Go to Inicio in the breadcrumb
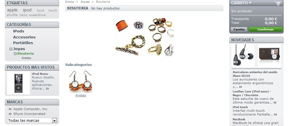This screenshot has width=289, height=126. click(x=69, y=2)
